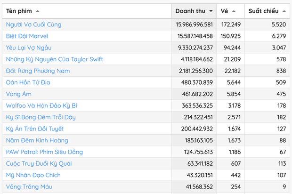This screenshot has height=194, width=292.
Task: Click the Vong Ám movie title
Action: click(18, 94)
